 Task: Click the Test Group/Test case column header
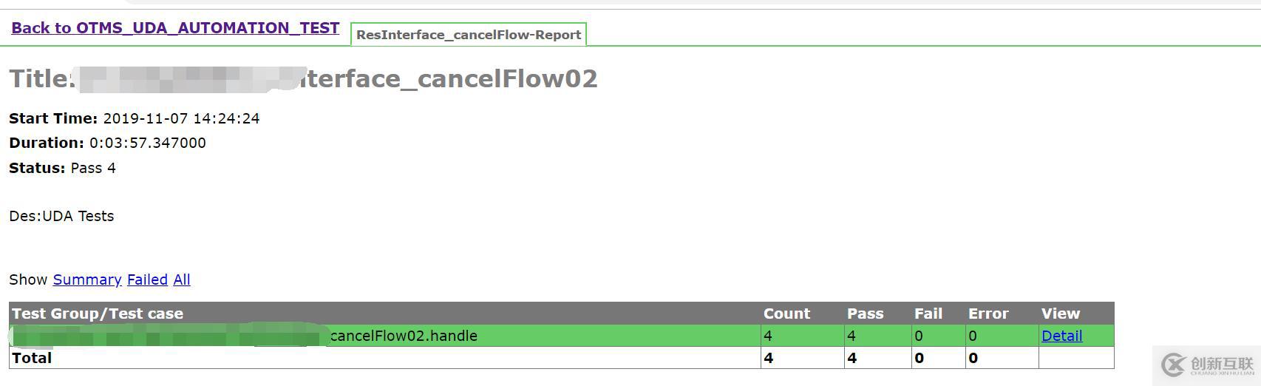pyautogui.click(x=98, y=314)
